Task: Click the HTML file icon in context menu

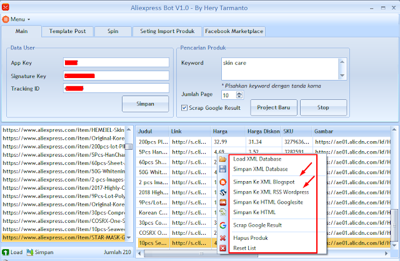Action: pyautogui.click(x=222, y=212)
